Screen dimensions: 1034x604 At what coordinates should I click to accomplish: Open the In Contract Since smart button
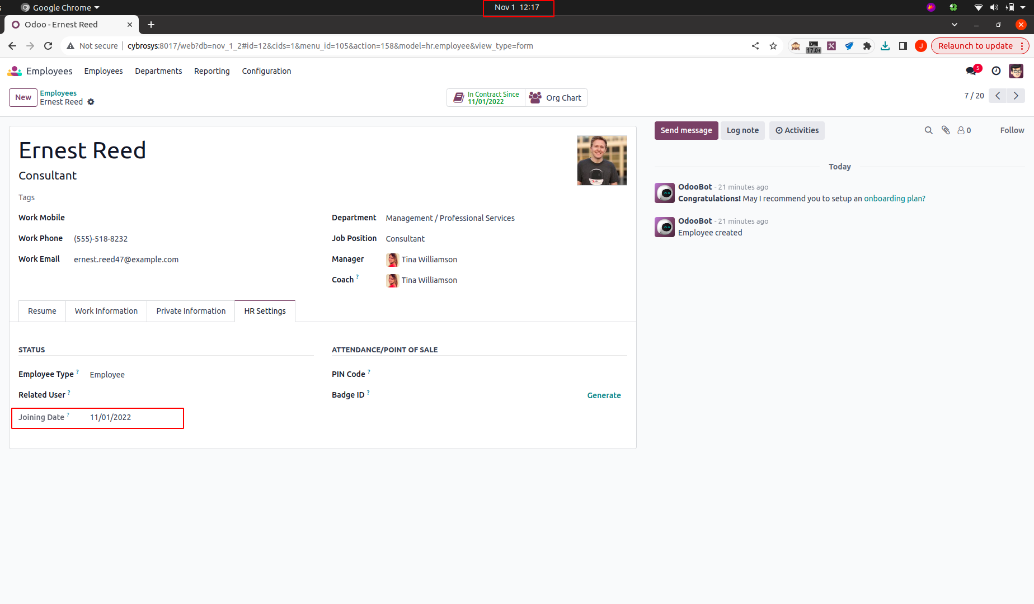(x=486, y=98)
